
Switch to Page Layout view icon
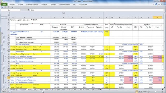click(x=139, y=92)
